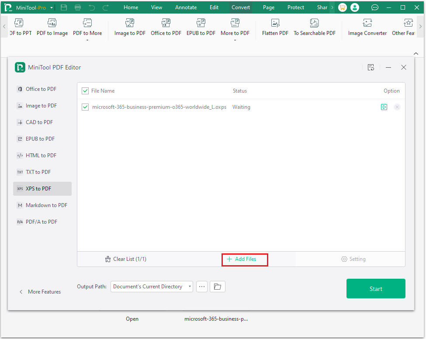Select Markdown to PDF in sidebar
Screen dimensions: 426x339
[42, 205]
